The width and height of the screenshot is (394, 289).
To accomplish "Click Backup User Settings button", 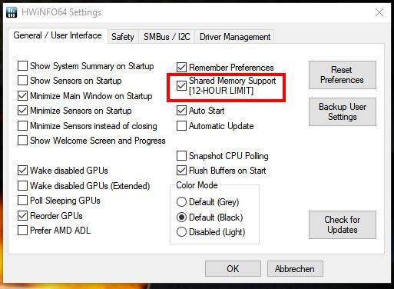I will click(343, 111).
